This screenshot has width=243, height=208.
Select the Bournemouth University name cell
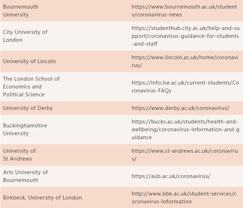pos(21,11)
